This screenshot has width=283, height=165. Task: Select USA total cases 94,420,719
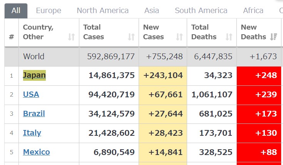(x=112, y=95)
